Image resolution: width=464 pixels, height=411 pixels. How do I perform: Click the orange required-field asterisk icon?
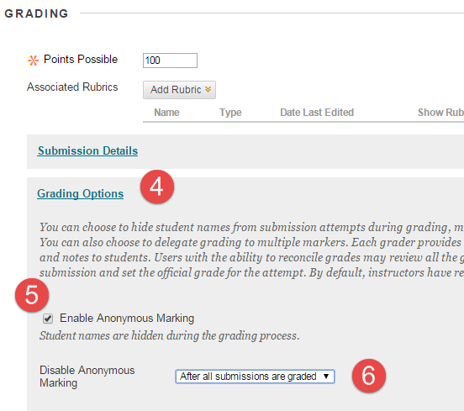(x=33, y=61)
